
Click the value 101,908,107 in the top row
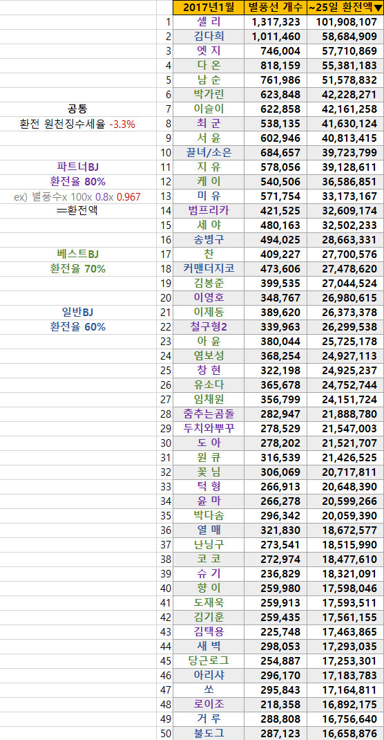click(345, 22)
